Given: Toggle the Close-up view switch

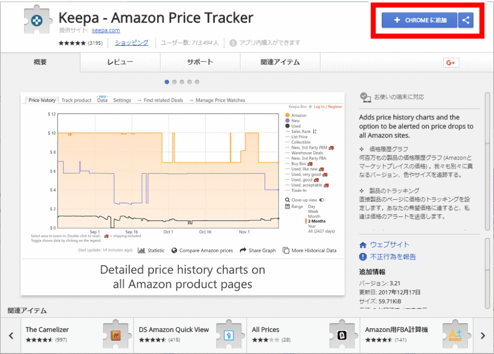Looking at the screenshot, I should tap(322, 200).
